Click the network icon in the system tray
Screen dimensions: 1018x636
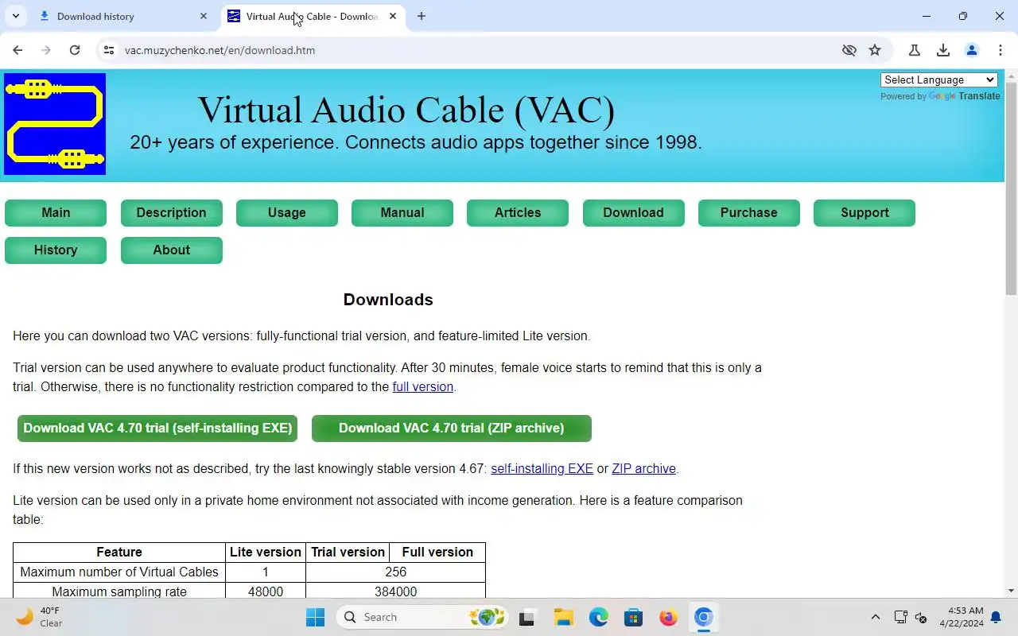tap(900, 617)
